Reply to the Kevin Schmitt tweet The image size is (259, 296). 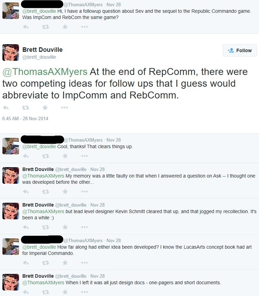[26, 227]
